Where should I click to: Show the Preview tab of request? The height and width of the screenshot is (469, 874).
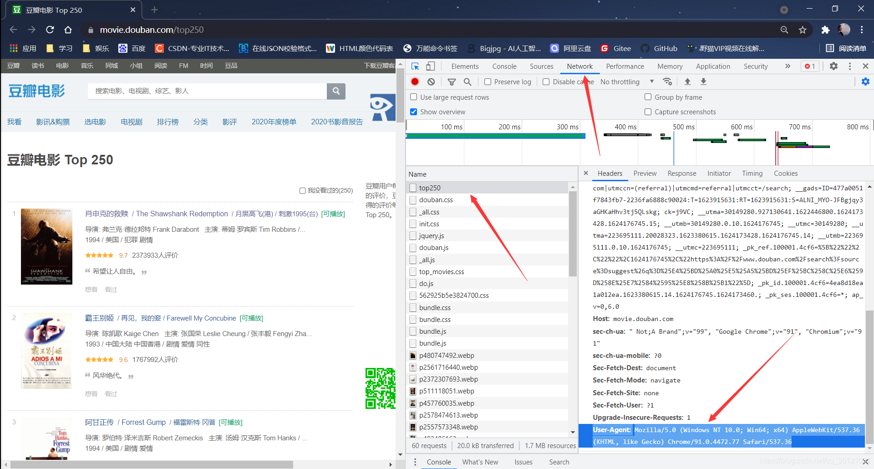coord(645,173)
